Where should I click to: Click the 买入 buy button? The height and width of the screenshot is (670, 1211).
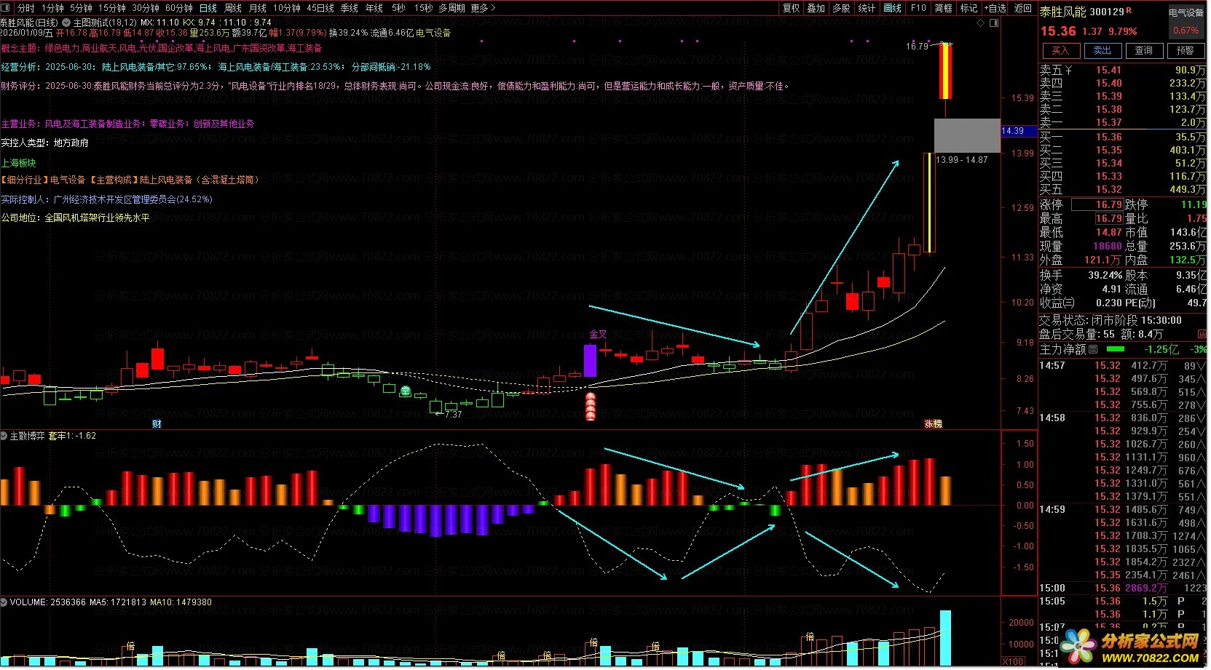(x=1060, y=51)
